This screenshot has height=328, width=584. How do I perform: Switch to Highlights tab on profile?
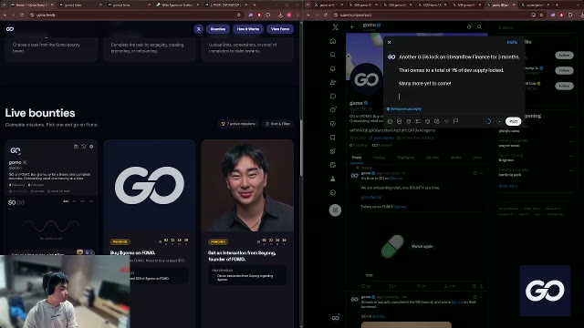coord(405,158)
